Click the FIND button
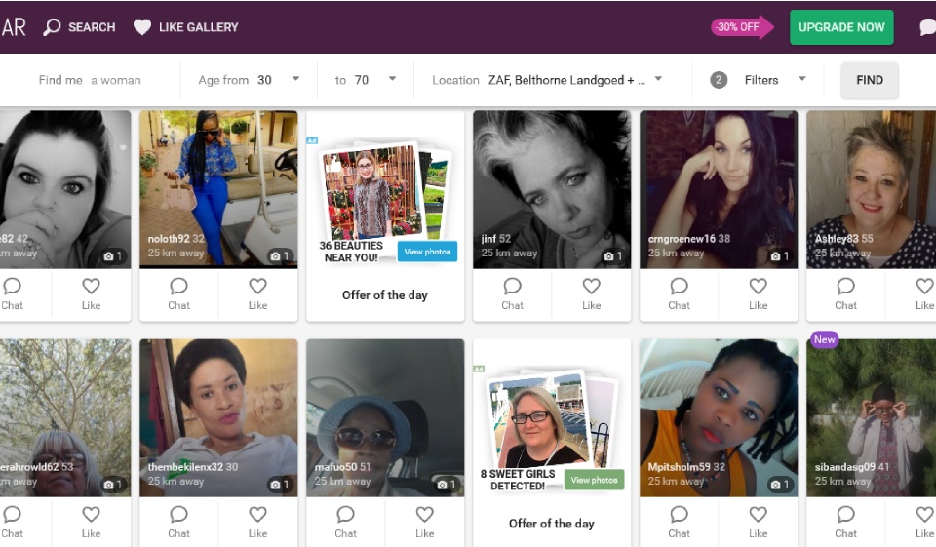 point(870,80)
